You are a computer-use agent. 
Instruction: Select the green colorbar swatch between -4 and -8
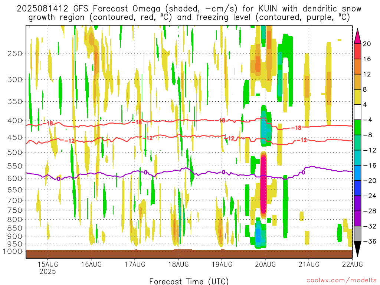(x=357, y=127)
